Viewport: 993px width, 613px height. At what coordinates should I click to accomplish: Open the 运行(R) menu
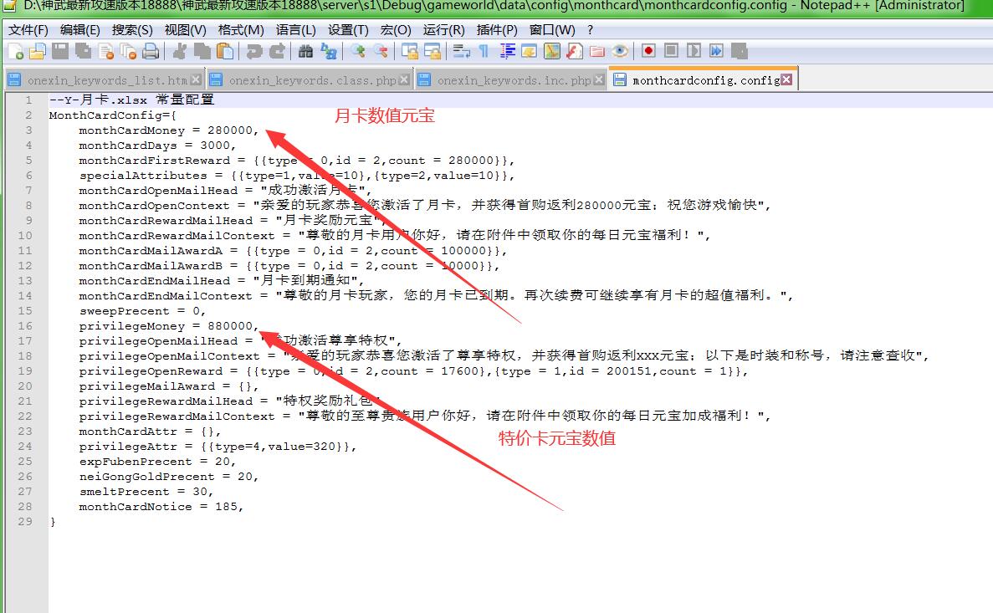(443, 30)
